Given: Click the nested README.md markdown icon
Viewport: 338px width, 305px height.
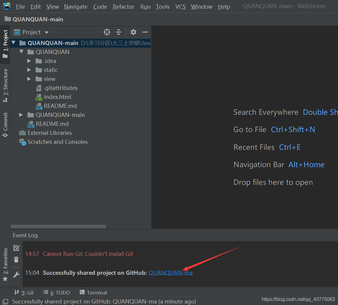Looking at the screenshot, I should pos(39,106).
